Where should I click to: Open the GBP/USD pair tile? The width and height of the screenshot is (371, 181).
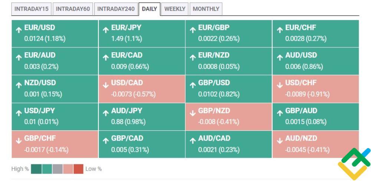point(229,89)
